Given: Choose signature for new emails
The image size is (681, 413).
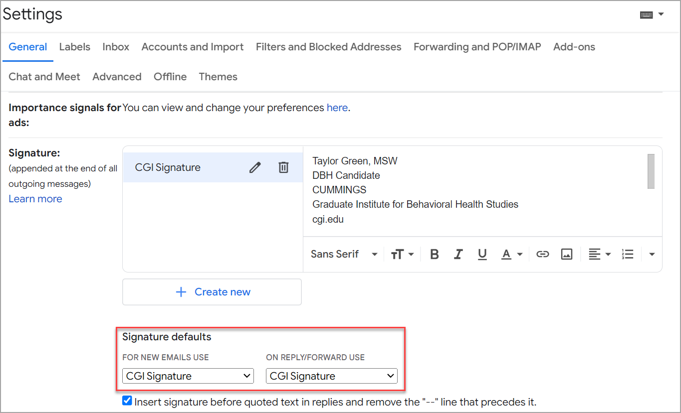Looking at the screenshot, I should [x=188, y=376].
